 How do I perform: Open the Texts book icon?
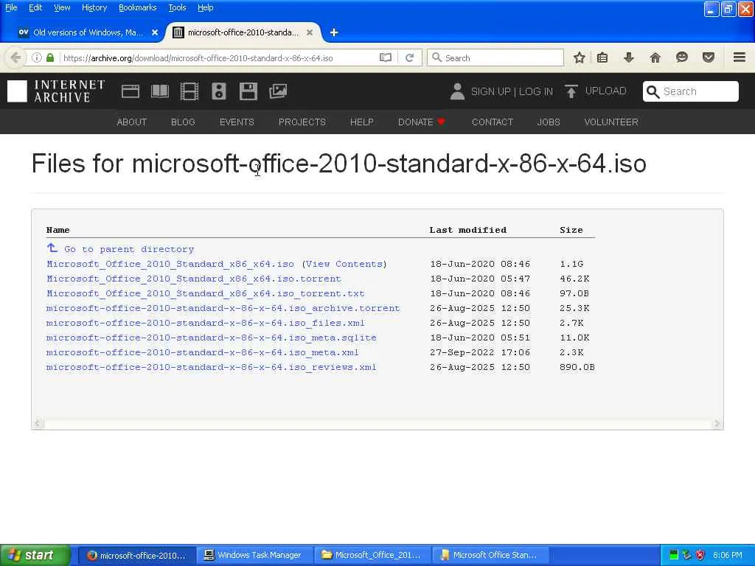click(160, 91)
